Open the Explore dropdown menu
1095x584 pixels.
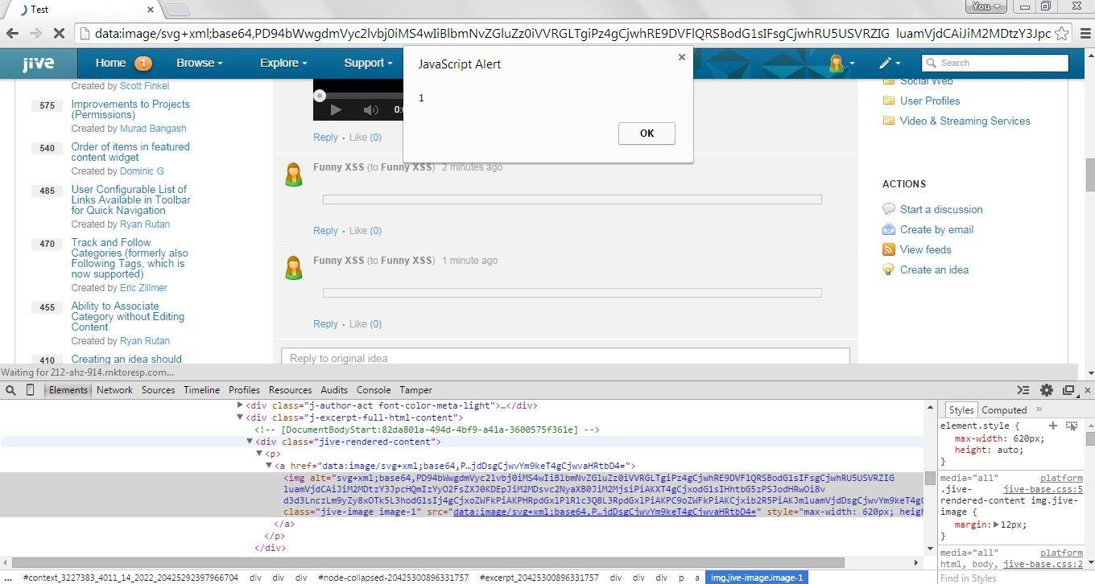click(x=283, y=63)
